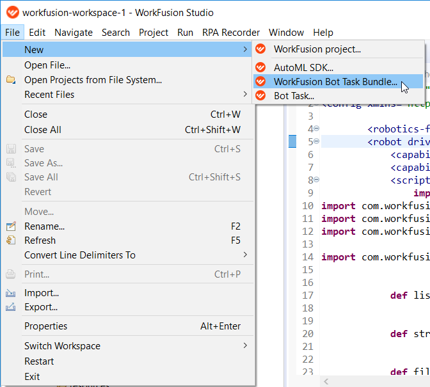430x387 pixels.
Task: Expand Convert Line Delimiters To submenu arrow
Action: click(x=245, y=255)
